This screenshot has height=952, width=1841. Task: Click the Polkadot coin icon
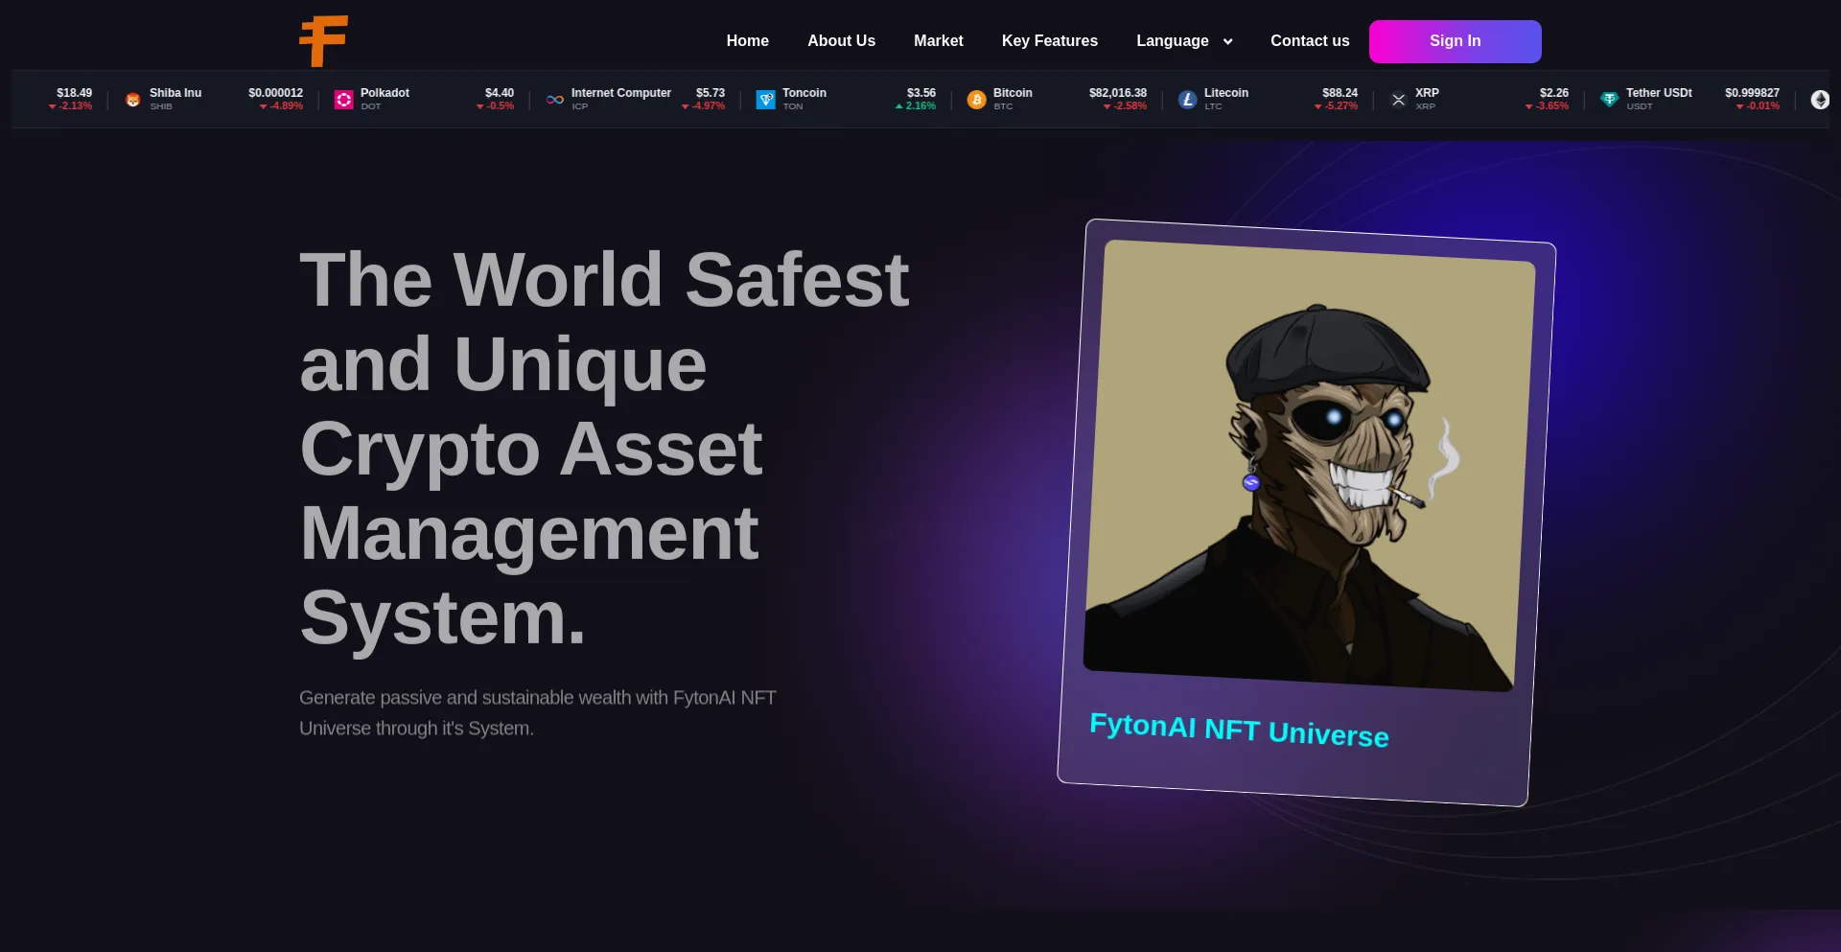(x=343, y=100)
